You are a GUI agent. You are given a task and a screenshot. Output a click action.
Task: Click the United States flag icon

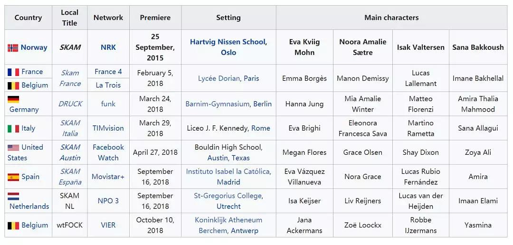(x=13, y=148)
